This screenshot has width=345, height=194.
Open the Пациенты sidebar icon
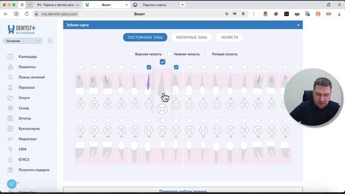coord(10,67)
